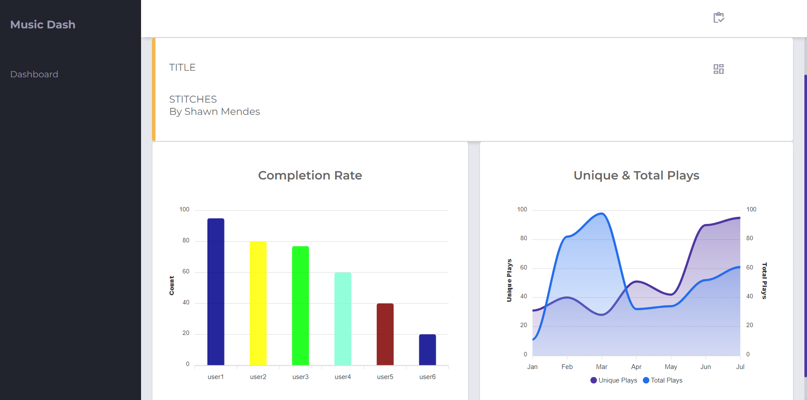This screenshot has width=807, height=400.
Task: Click the Unique & Total Plays chart title
Action: pos(636,175)
